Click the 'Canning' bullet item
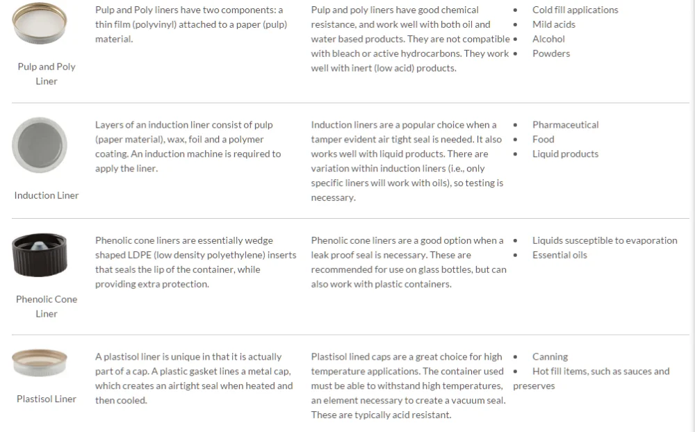 point(550,357)
